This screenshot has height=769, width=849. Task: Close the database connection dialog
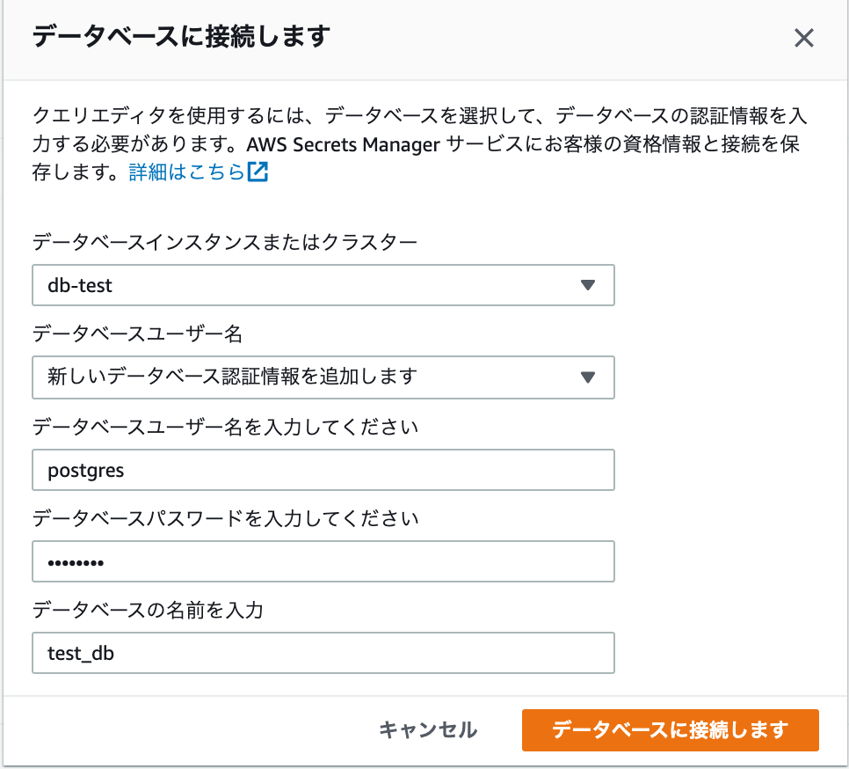pyautogui.click(x=803, y=38)
